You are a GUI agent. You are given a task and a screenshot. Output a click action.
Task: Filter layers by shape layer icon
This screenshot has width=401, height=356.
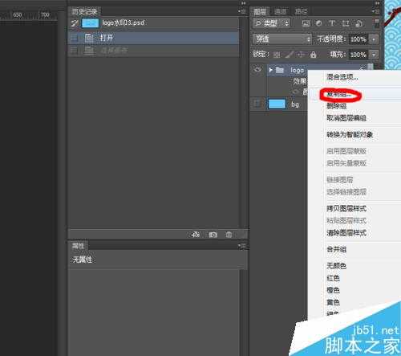coord(346,23)
